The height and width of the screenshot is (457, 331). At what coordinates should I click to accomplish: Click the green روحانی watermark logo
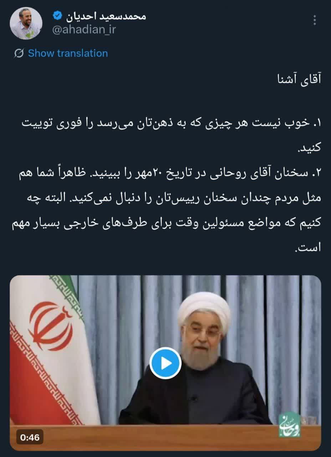click(289, 424)
